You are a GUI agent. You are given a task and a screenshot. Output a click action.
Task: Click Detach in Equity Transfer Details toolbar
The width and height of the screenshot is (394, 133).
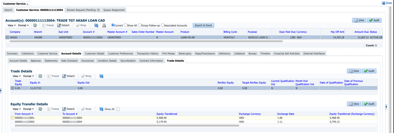(69, 109)
